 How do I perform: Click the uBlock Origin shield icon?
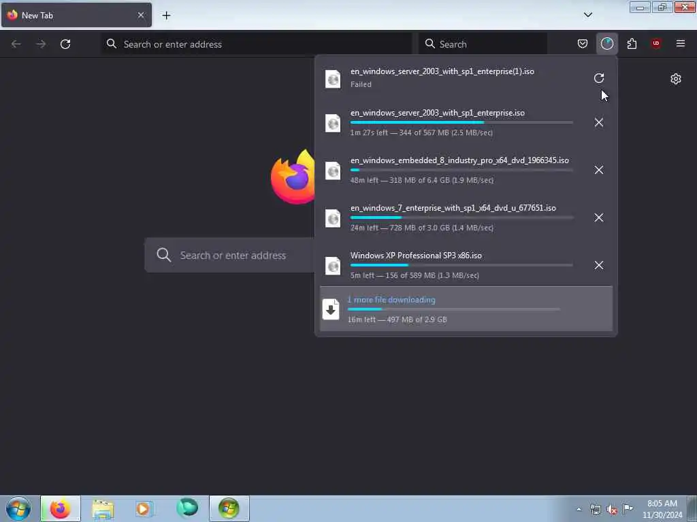656,43
